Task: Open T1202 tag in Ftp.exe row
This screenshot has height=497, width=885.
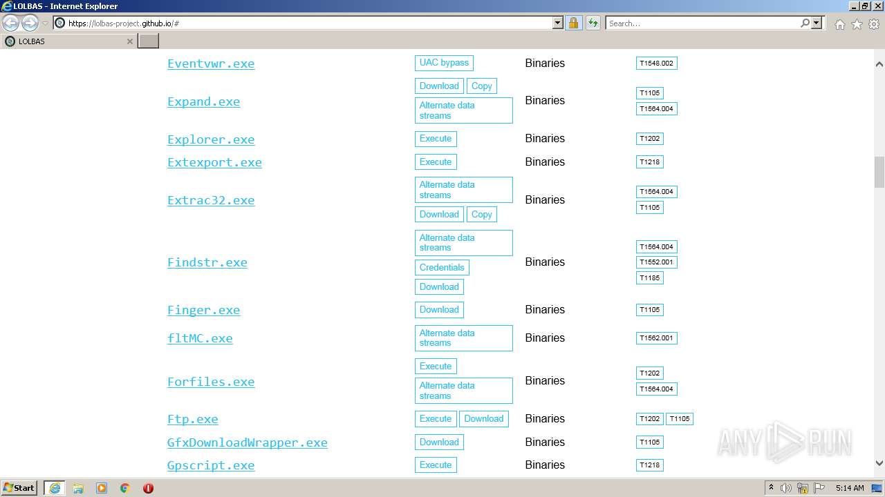Action: tap(650, 419)
